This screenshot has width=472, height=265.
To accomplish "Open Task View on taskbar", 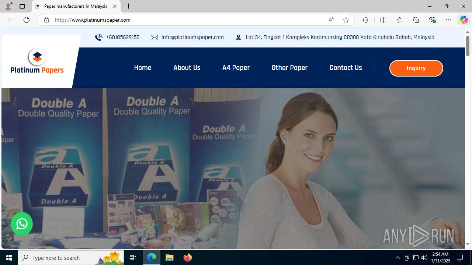I will [x=133, y=258].
